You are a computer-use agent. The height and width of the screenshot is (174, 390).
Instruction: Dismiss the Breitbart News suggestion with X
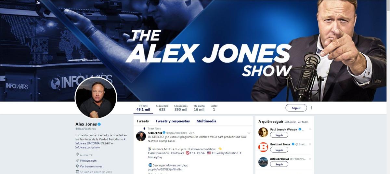tap(310, 144)
